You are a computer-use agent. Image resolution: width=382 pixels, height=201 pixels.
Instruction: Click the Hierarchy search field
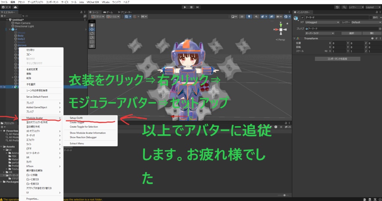tap(52, 16)
